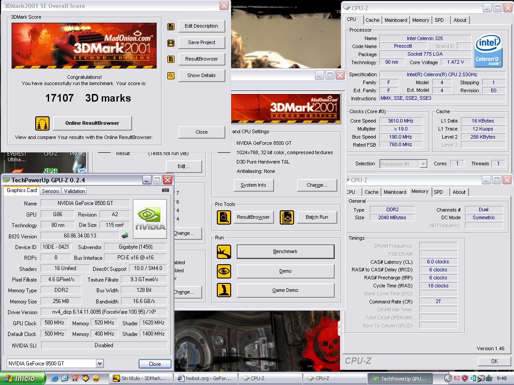Open the Mainboard tab in upper CPU-Z
Screen dimensions: 514x385
coord(396,20)
